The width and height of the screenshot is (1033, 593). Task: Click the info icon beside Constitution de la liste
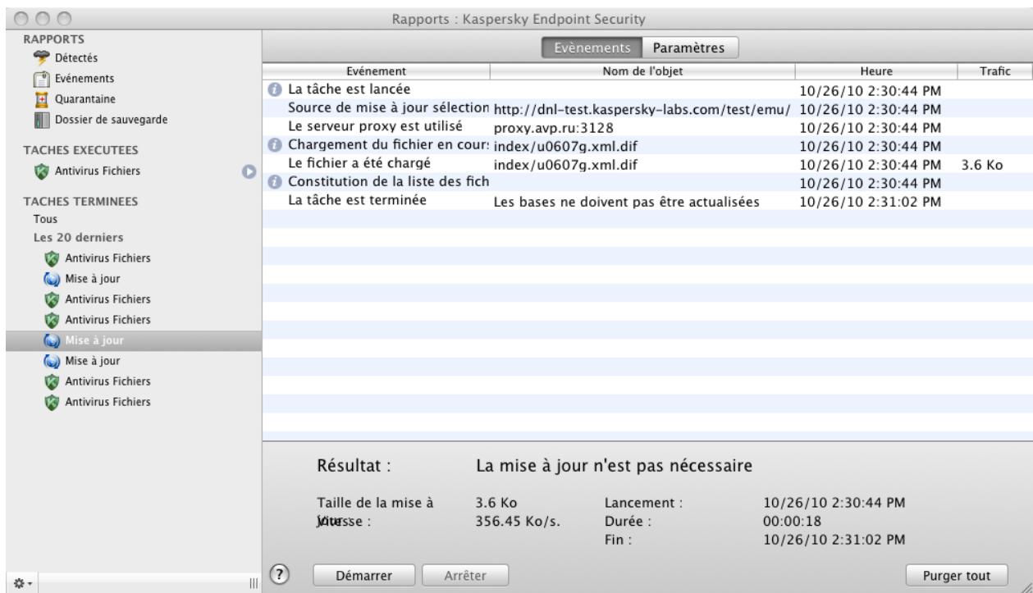point(275,182)
